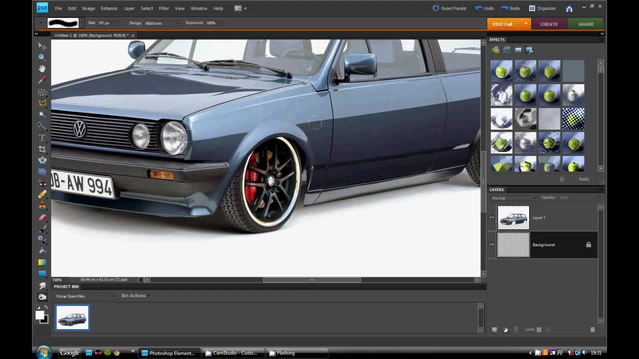Open Show Open Files dropdown

[85, 296]
